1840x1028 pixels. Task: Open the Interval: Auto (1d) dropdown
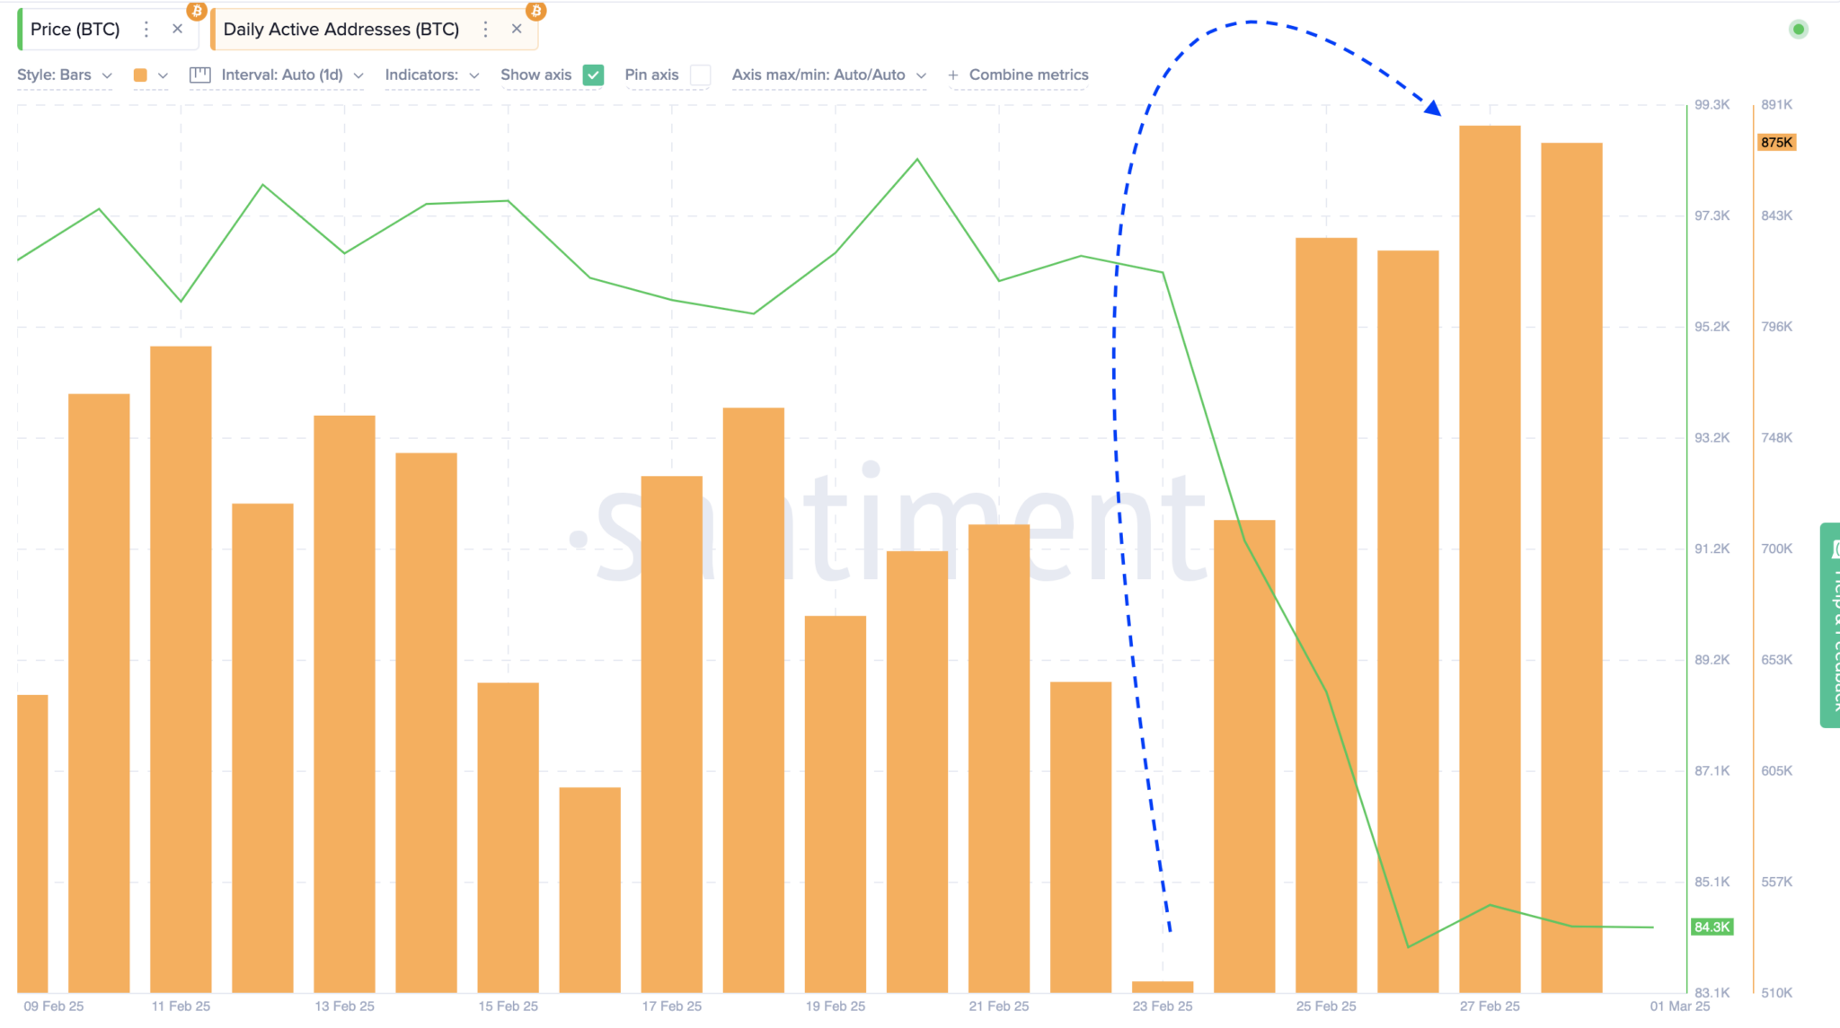359,75
